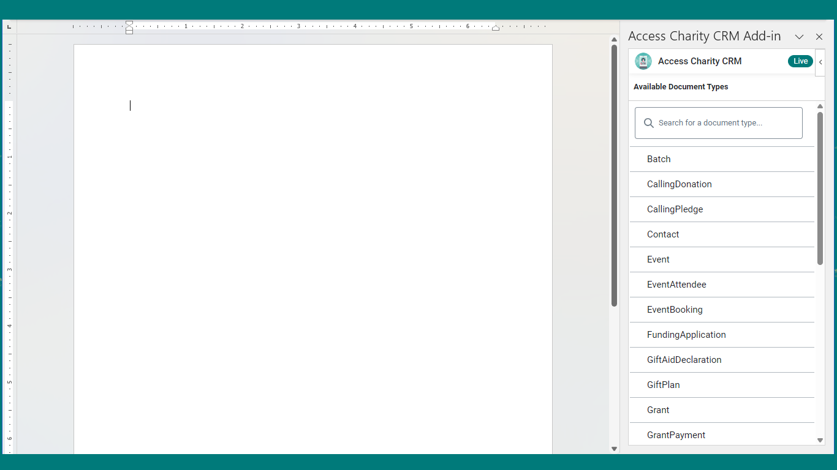Select the EventAttendee document type
Viewport: 837px width, 470px height.
[722, 285]
